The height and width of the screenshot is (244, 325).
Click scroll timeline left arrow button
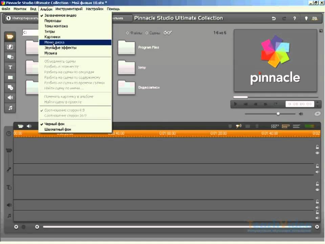click(37, 227)
